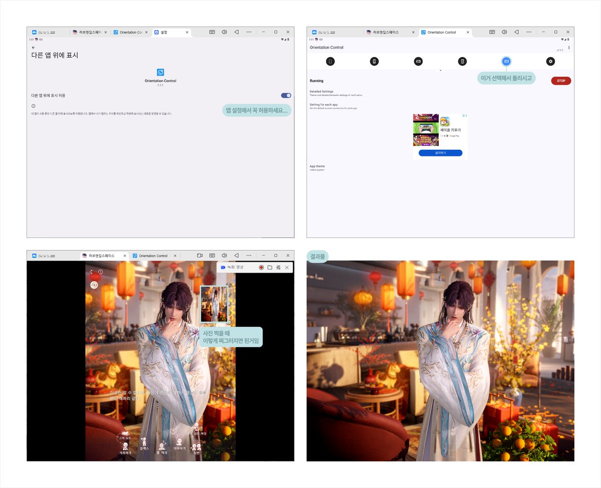Select the plain portrait phone orientation icon

tap(330, 61)
